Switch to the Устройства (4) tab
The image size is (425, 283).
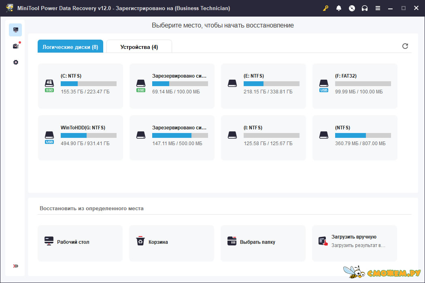pyautogui.click(x=139, y=46)
